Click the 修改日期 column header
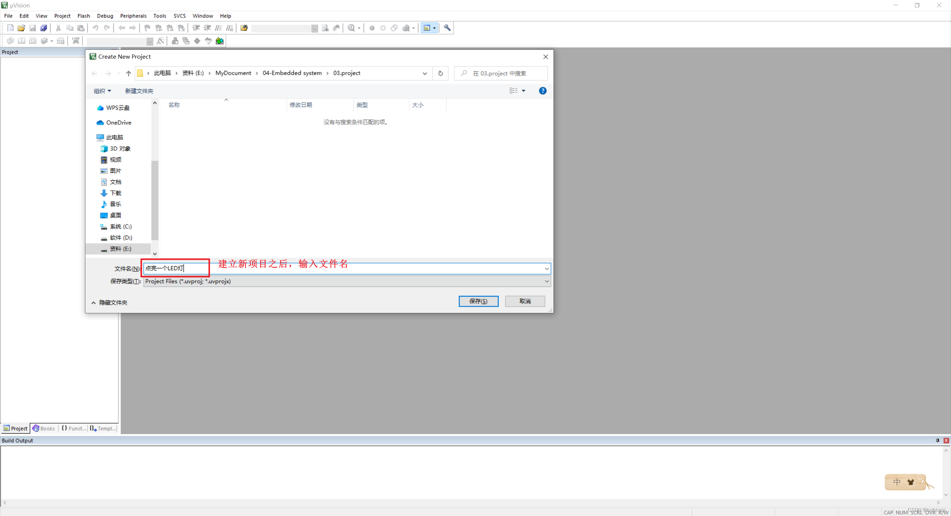The image size is (951, 516). coord(301,105)
